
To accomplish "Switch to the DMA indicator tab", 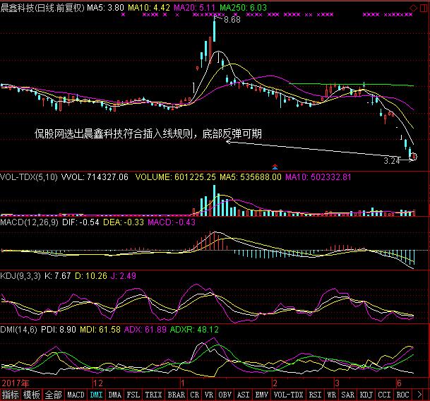I will point(114,395).
